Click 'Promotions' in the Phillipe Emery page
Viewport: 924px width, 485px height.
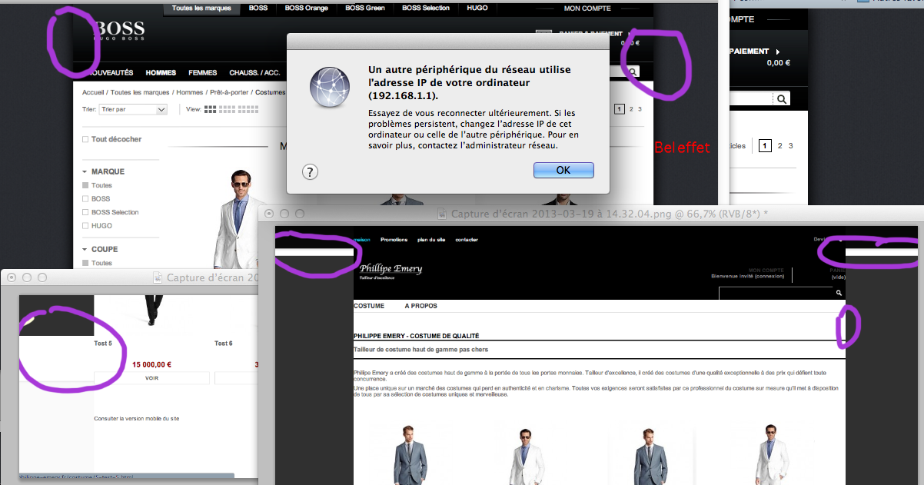coord(394,240)
